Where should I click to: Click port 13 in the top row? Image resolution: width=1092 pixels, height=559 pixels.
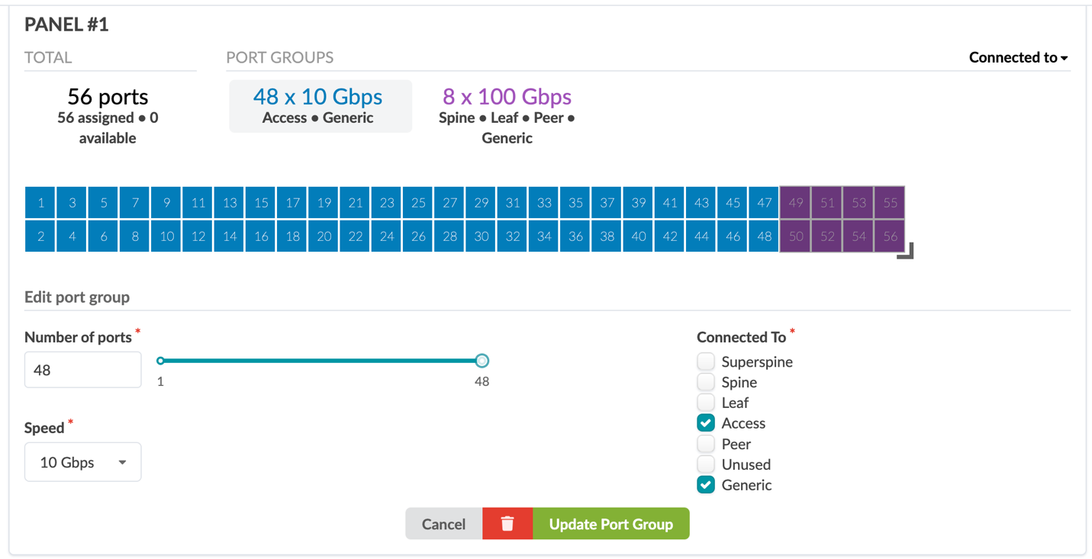230,203
